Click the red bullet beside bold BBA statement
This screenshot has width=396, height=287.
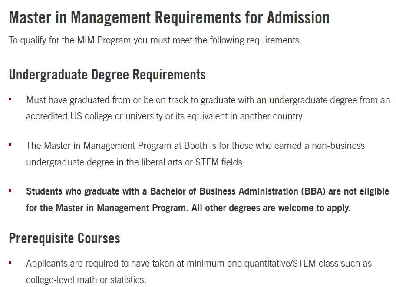click(x=10, y=191)
